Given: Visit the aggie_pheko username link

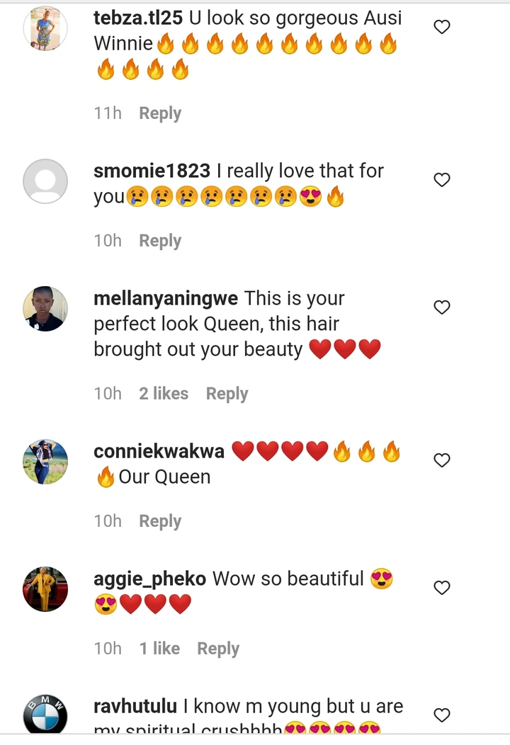Looking at the screenshot, I should click(149, 579).
